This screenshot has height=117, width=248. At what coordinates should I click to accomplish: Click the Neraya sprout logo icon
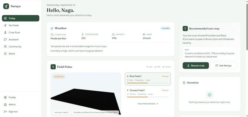(6, 6)
